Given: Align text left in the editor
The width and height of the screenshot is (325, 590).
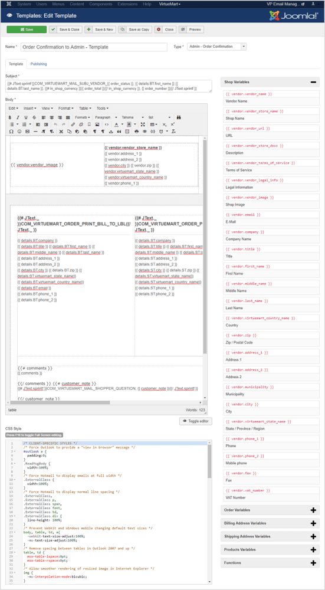Looking at the screenshot, I should point(43,117).
